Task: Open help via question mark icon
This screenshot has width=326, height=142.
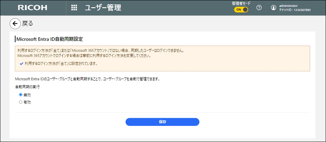Action: (x=259, y=8)
